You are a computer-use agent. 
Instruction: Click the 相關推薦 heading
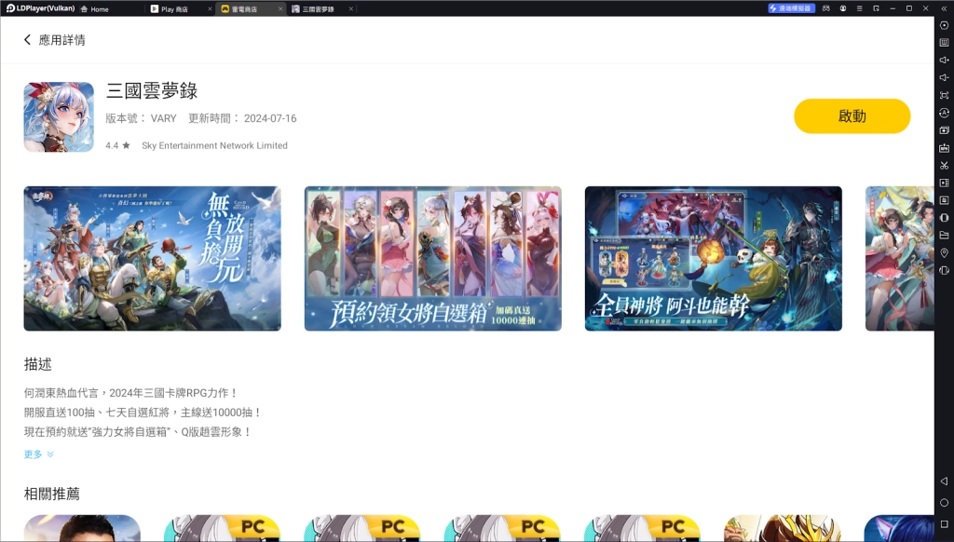[52, 494]
